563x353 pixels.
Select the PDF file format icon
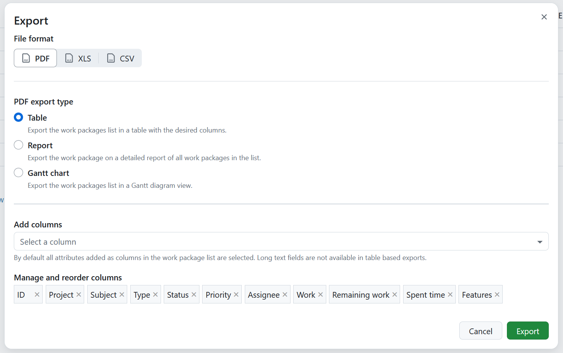click(26, 58)
